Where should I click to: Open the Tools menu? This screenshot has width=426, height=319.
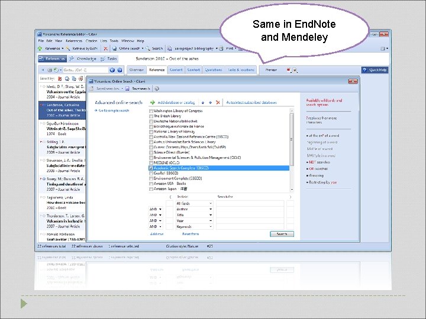pyautogui.click(x=114, y=41)
